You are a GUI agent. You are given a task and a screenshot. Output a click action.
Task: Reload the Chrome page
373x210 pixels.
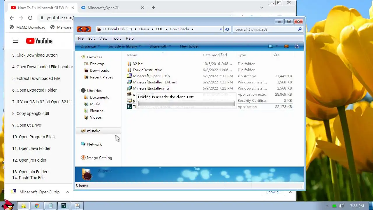point(30,18)
